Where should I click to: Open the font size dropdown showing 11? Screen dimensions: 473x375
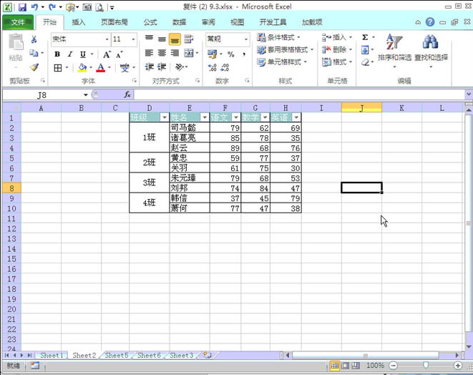click(133, 39)
